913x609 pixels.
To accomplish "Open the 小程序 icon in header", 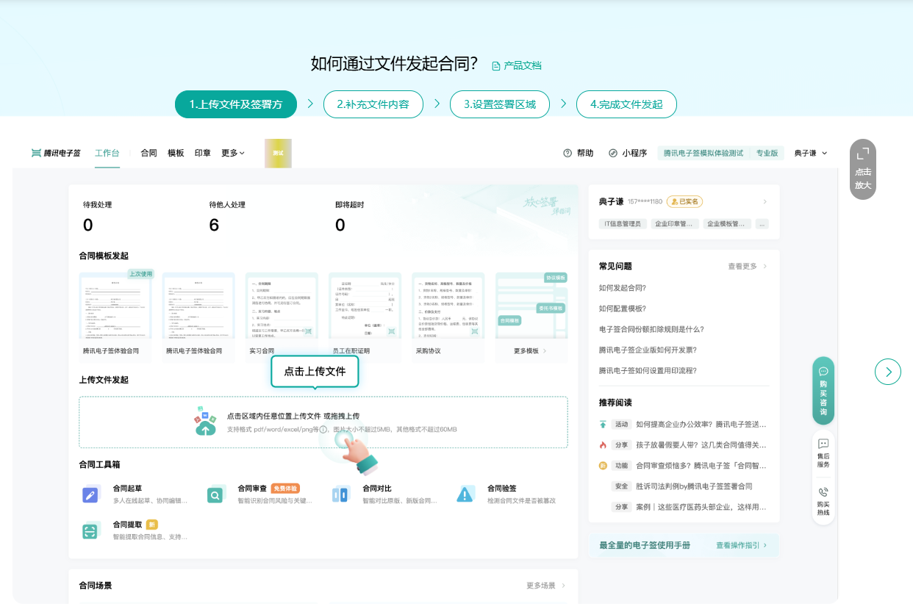I will (x=613, y=153).
